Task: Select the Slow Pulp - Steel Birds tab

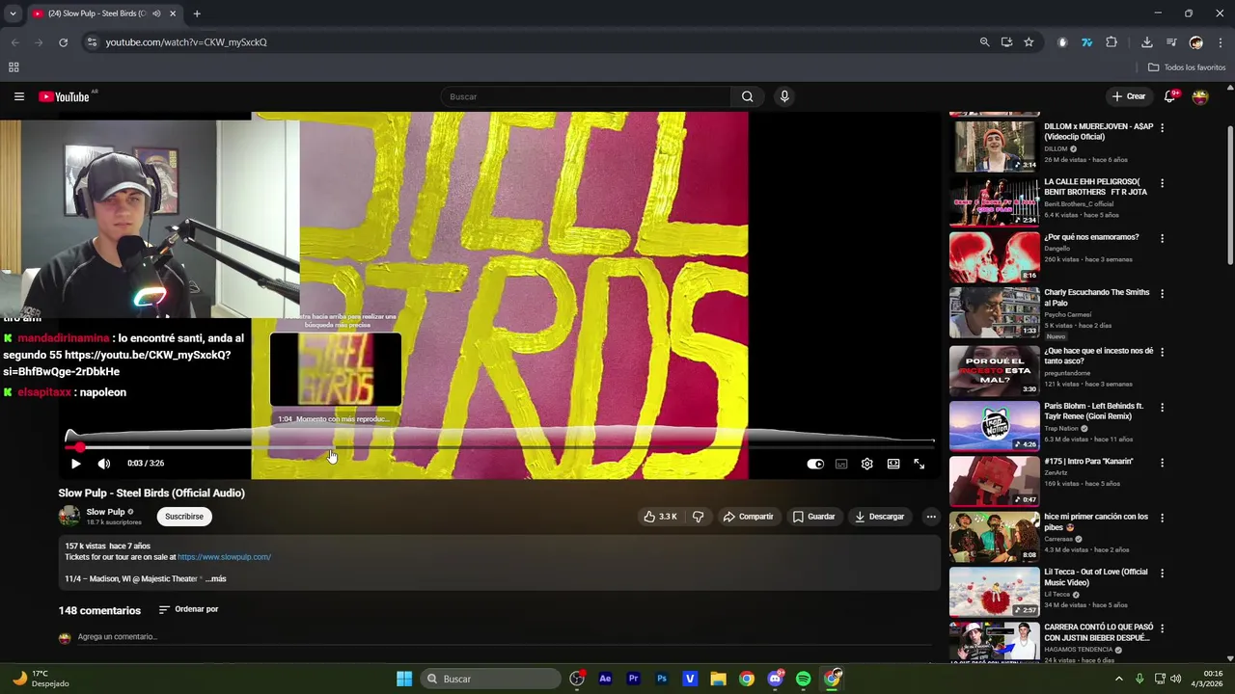Action: tap(103, 13)
